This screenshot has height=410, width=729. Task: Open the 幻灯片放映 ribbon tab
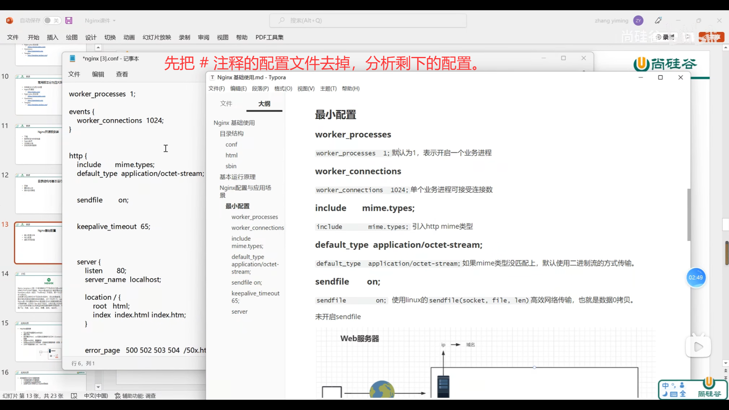pyautogui.click(x=157, y=37)
